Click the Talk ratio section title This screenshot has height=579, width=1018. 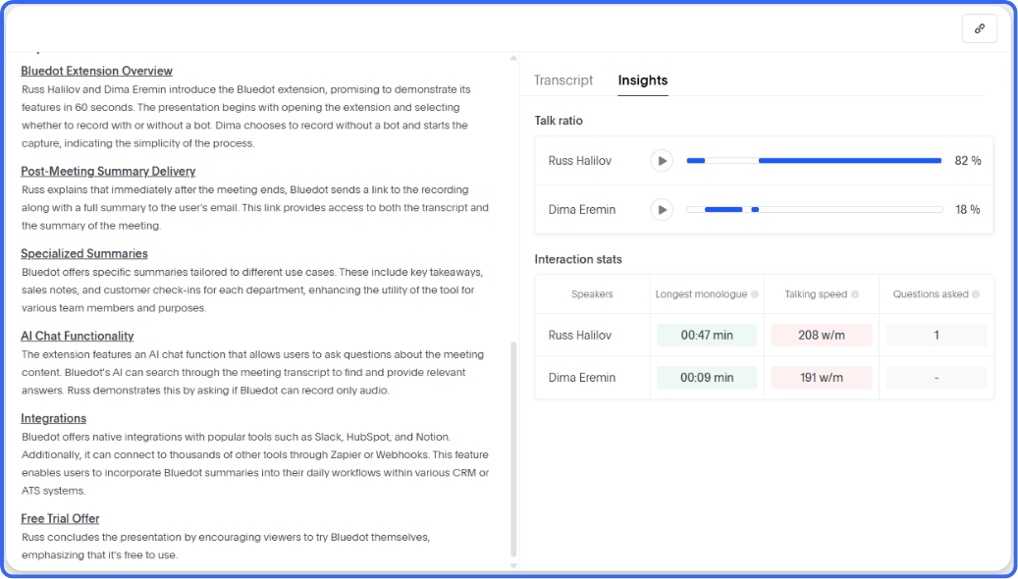[559, 121]
